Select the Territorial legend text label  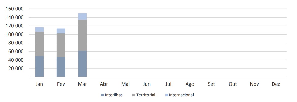point(145,95)
